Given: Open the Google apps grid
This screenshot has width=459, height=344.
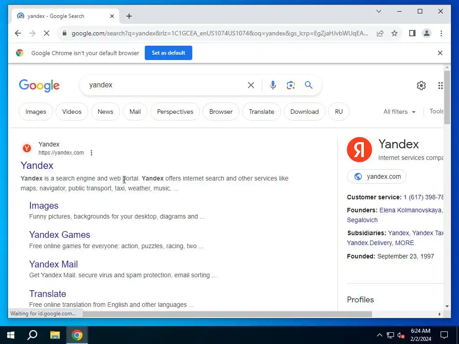Looking at the screenshot, I should pyautogui.click(x=440, y=86).
